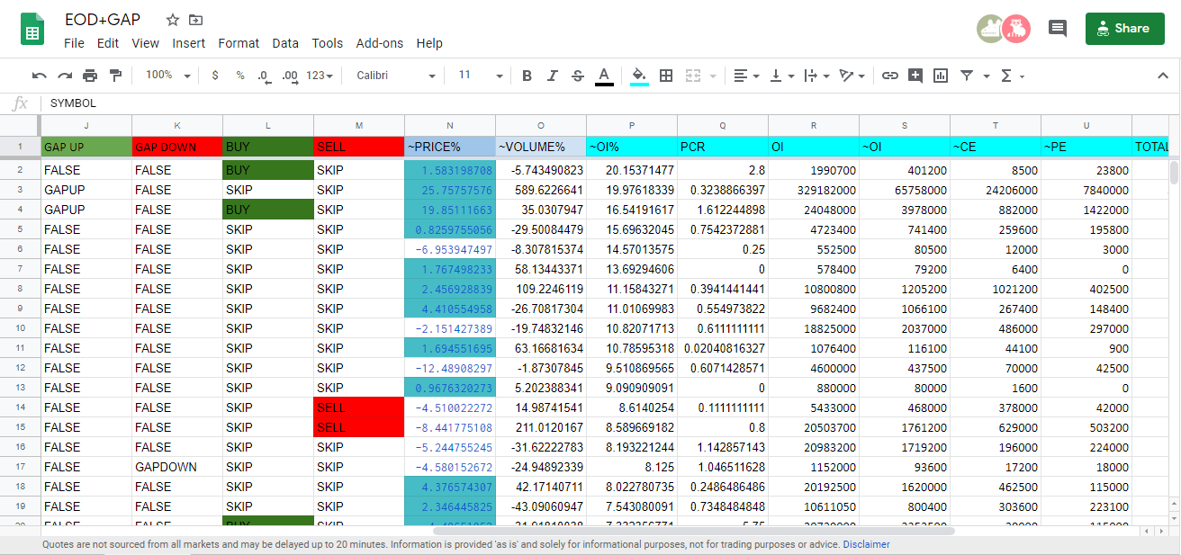Merge the selected cells
1181x555 pixels.
(x=693, y=76)
